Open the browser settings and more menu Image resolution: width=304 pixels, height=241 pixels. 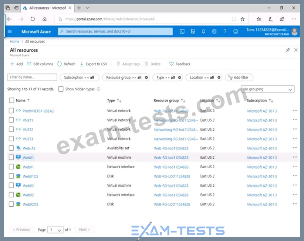click(294, 19)
